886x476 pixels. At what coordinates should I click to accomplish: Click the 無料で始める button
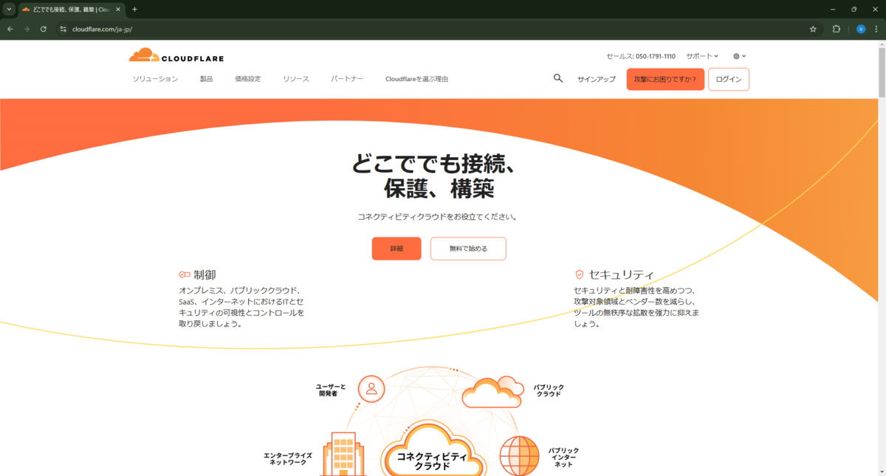468,249
